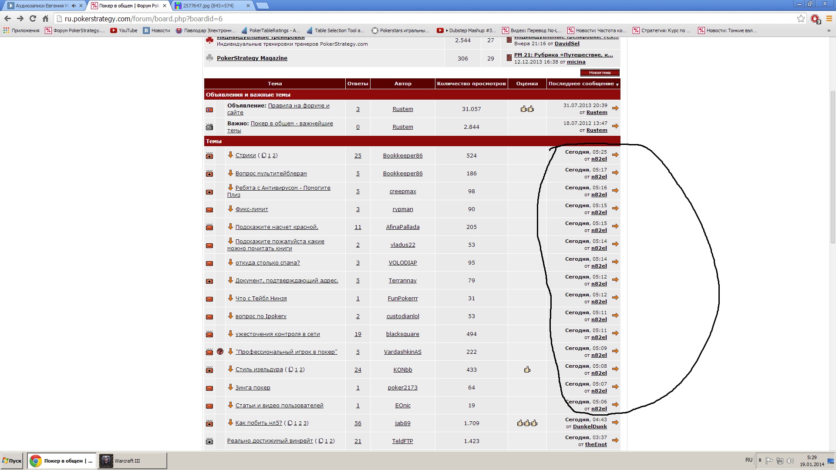This screenshot has height=470, width=836.
Task: Open the topic ужесточения контроля в сети
Action: [277, 334]
